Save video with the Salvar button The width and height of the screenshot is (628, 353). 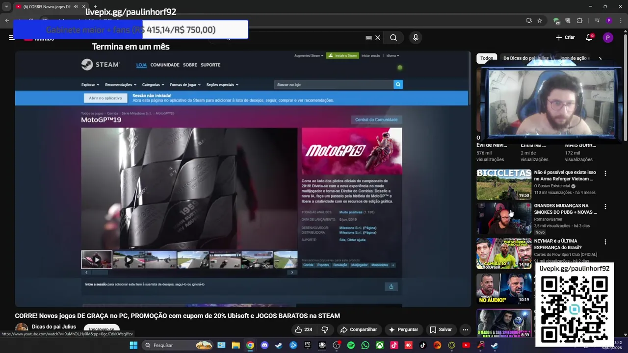point(441,329)
